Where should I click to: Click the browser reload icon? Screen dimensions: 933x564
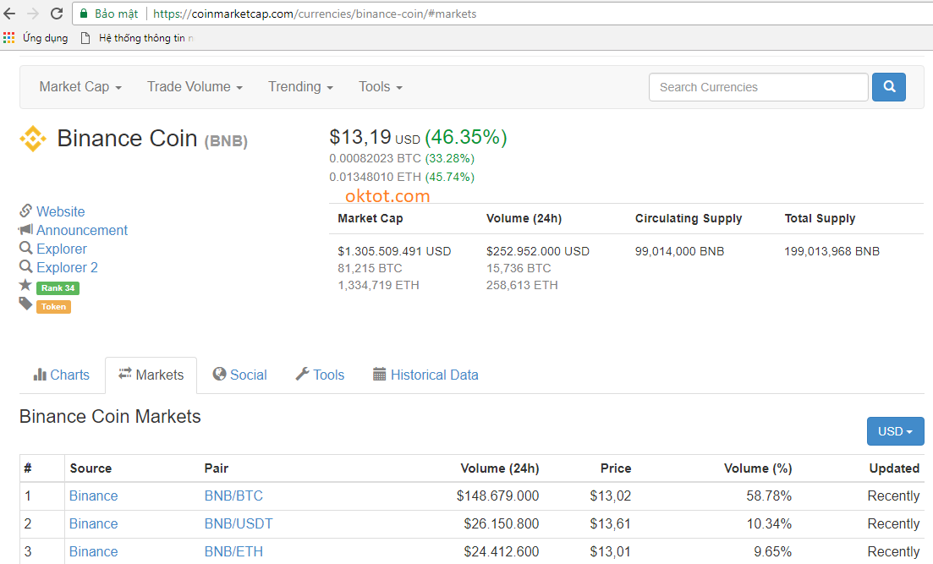57,14
